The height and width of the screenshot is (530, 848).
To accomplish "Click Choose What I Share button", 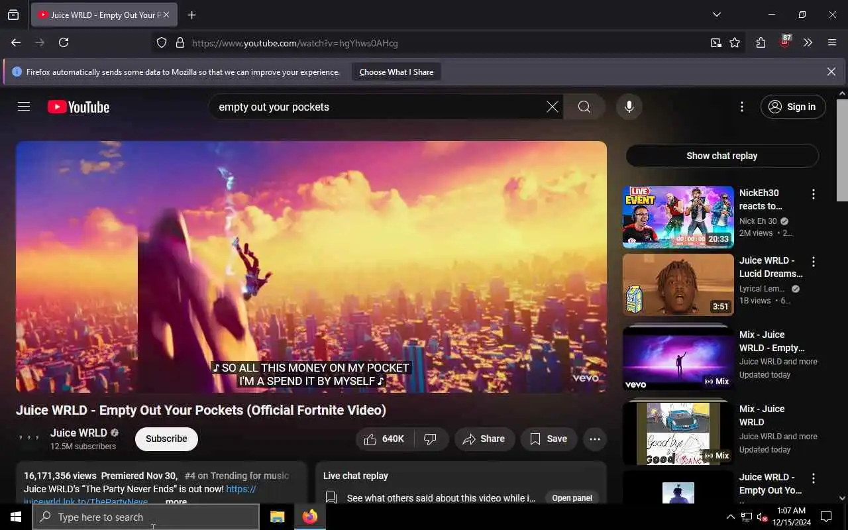I will pyautogui.click(x=396, y=72).
